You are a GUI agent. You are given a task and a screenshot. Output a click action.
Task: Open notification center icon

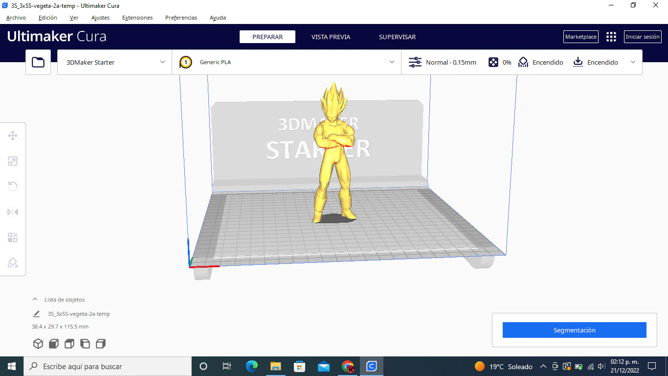[652, 366]
